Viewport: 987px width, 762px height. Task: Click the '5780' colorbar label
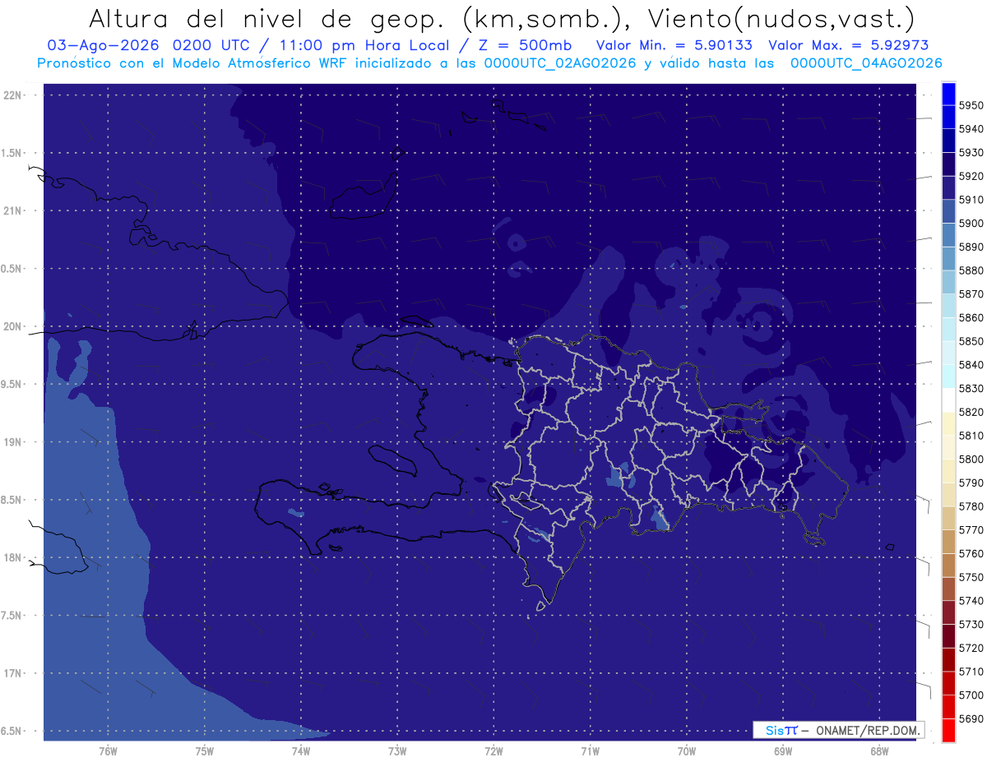971,506
